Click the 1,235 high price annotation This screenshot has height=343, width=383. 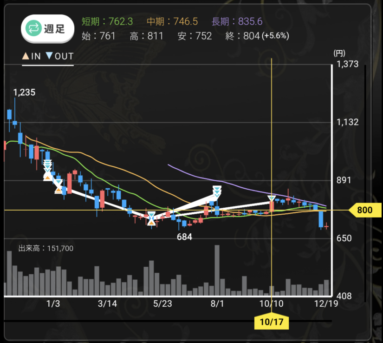pos(24,92)
